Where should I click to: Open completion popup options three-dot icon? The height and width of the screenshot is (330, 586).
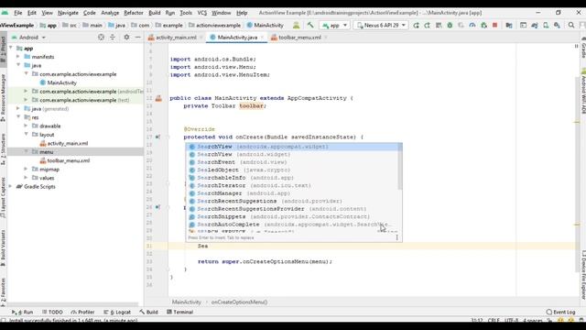[x=396, y=237]
